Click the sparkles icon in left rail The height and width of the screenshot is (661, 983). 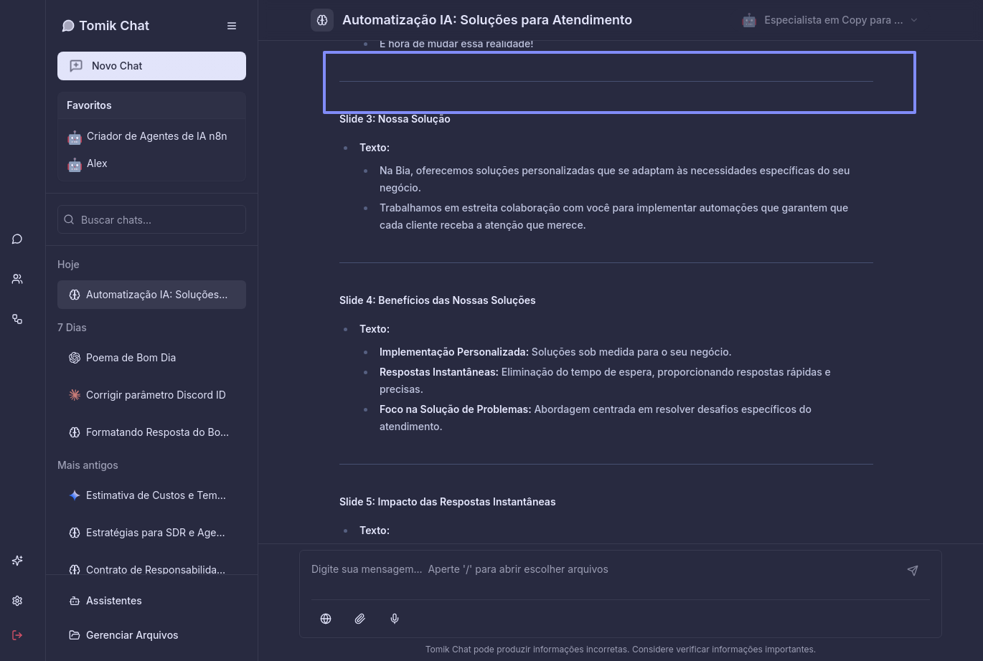point(17,561)
